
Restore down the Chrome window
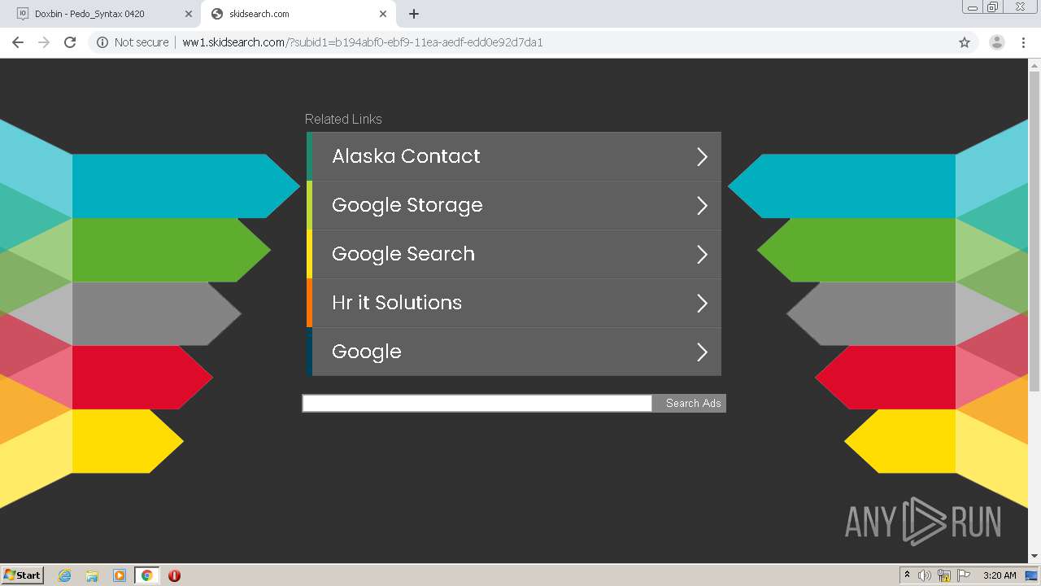pos(993,7)
